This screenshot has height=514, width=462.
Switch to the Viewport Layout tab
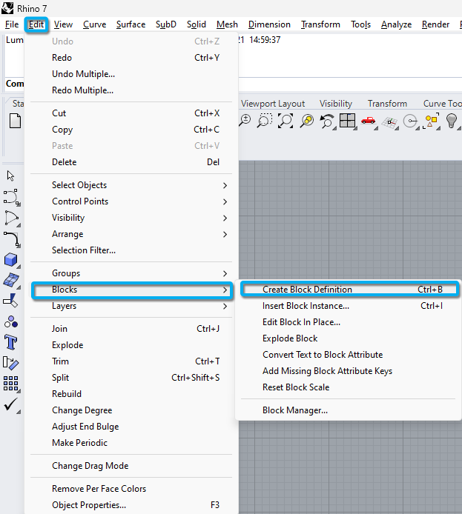click(x=273, y=104)
